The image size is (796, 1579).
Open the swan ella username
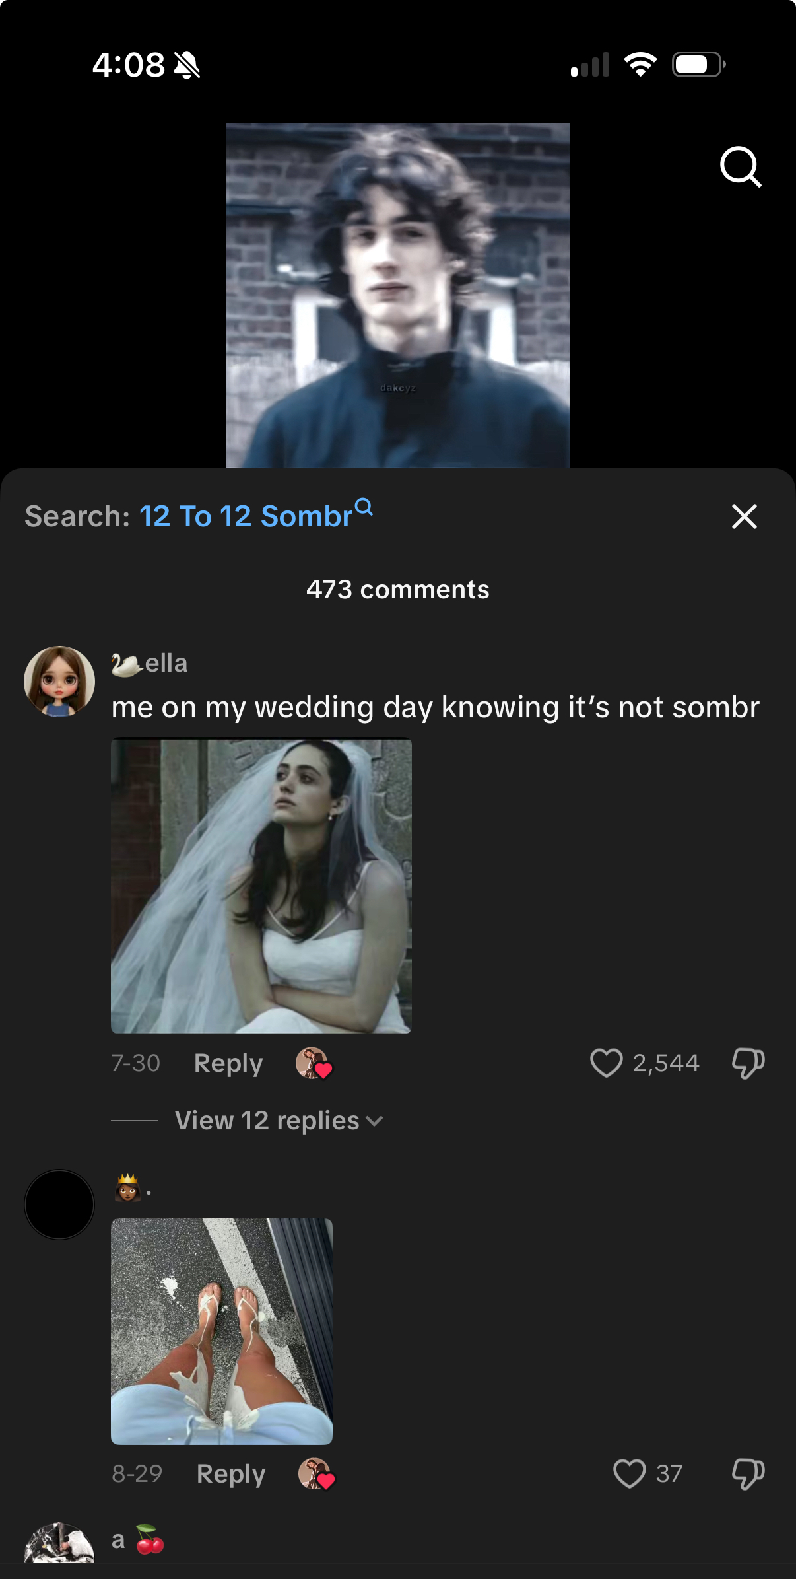[x=149, y=664]
